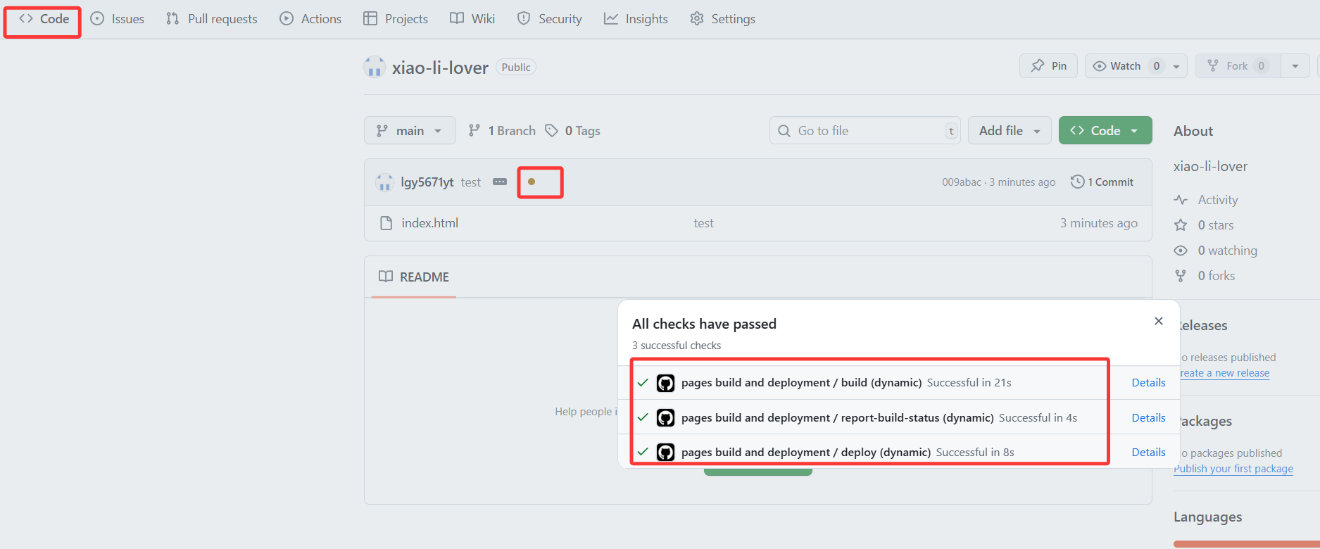Screen dimensions: 1320x549
Task: Open the main branch selector dropdown
Action: point(410,131)
